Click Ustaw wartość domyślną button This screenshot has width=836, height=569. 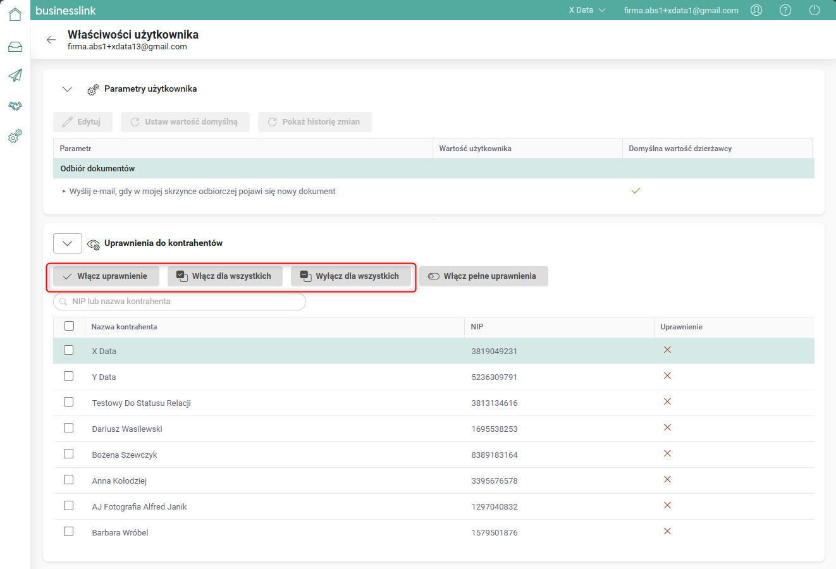(185, 122)
